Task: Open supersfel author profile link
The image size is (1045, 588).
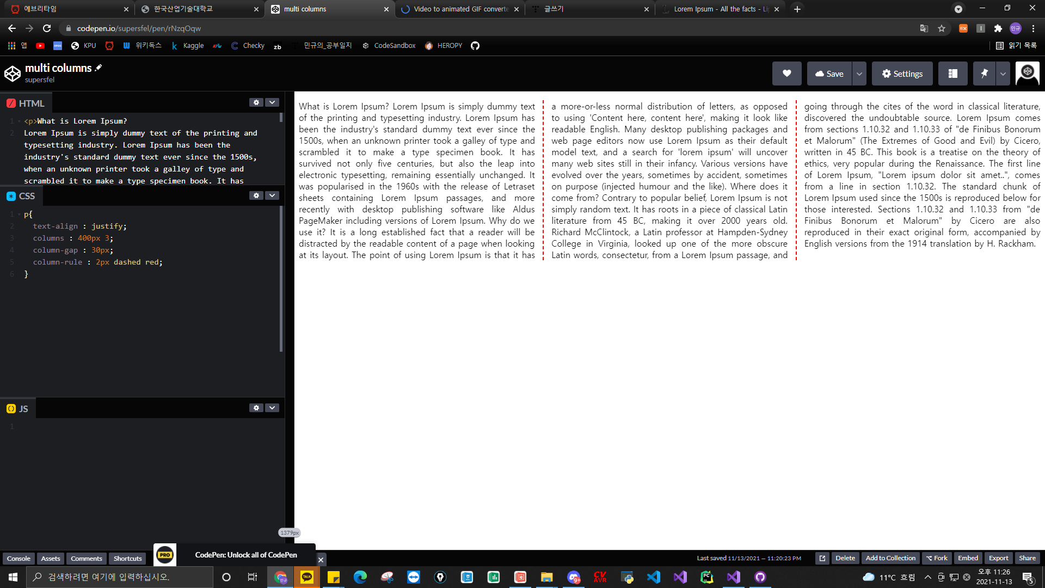Action: [40, 80]
